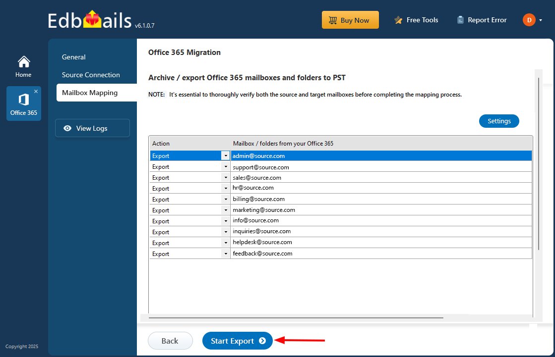Click the Buy Now cart button
Image resolution: width=555 pixels, height=357 pixels.
(350, 20)
